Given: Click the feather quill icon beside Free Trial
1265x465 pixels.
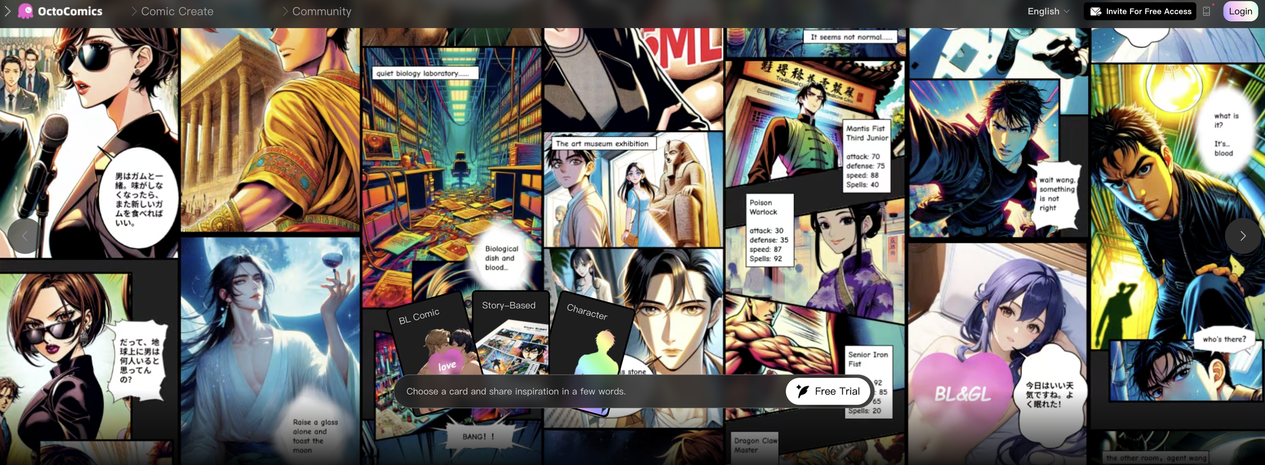Looking at the screenshot, I should click(x=802, y=391).
